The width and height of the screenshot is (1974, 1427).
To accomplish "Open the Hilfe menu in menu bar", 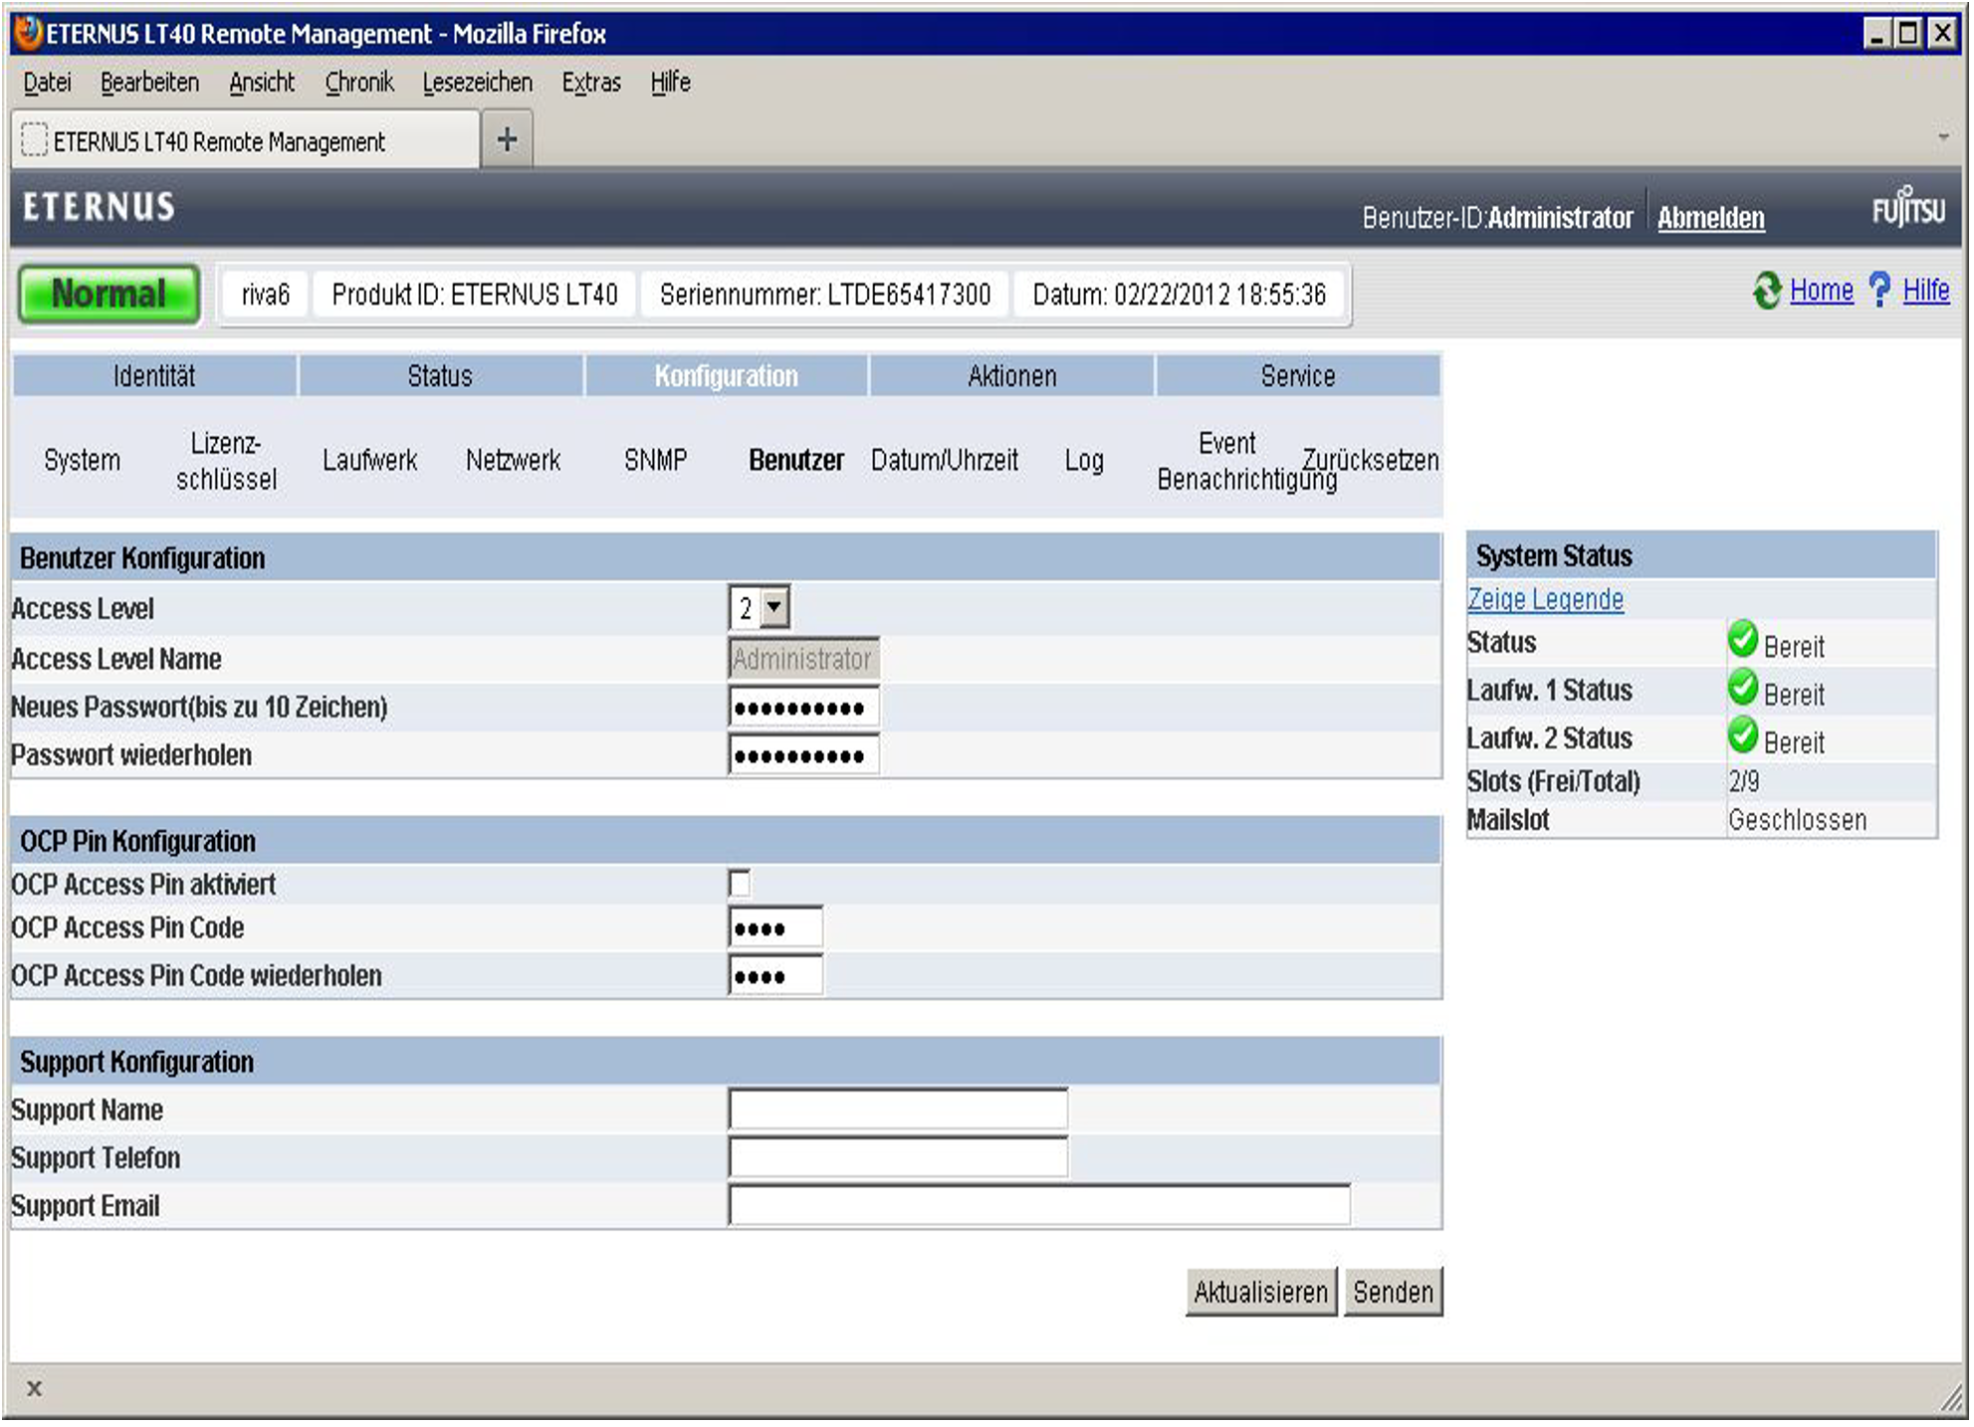I will click(x=670, y=83).
